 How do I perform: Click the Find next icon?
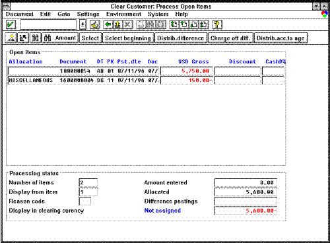pyautogui.click(x=160, y=24)
